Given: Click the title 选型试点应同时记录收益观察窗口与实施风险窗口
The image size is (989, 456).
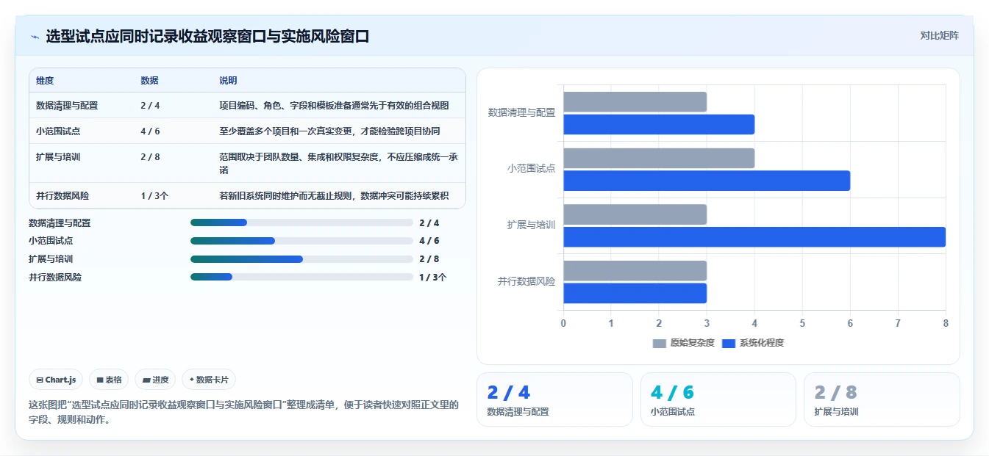Looking at the screenshot, I should [x=207, y=36].
